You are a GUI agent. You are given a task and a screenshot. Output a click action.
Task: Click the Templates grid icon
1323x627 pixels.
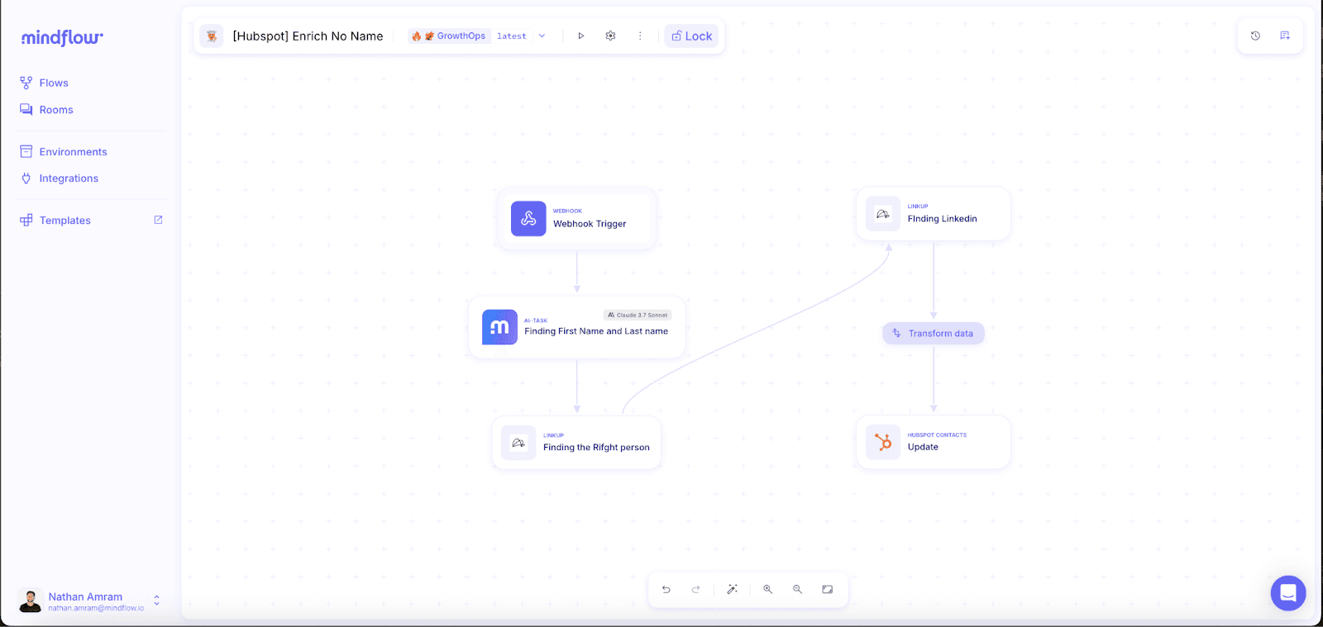[26, 221]
